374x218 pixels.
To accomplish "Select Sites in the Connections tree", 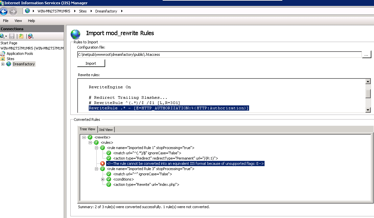I will pyautogui.click(x=11, y=59).
